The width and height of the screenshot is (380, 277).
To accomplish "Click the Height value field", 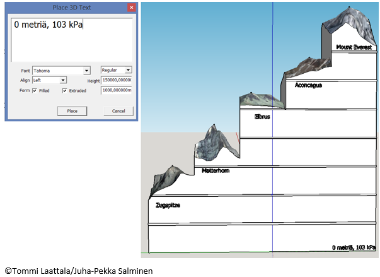I will coord(117,81).
